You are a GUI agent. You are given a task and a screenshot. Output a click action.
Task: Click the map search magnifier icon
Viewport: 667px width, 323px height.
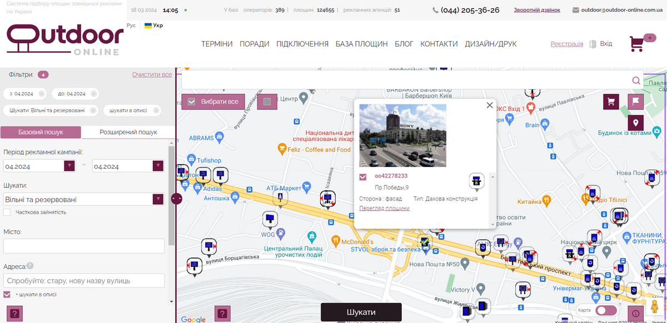(636, 81)
